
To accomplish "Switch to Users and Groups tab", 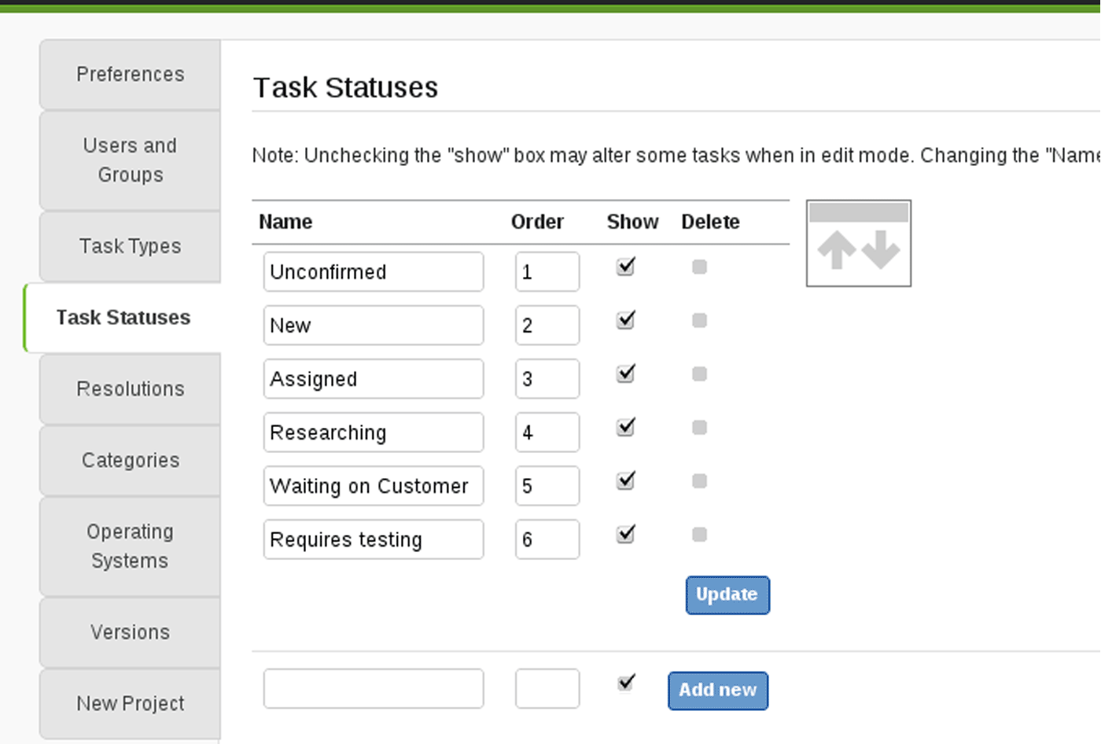I will pos(131,160).
